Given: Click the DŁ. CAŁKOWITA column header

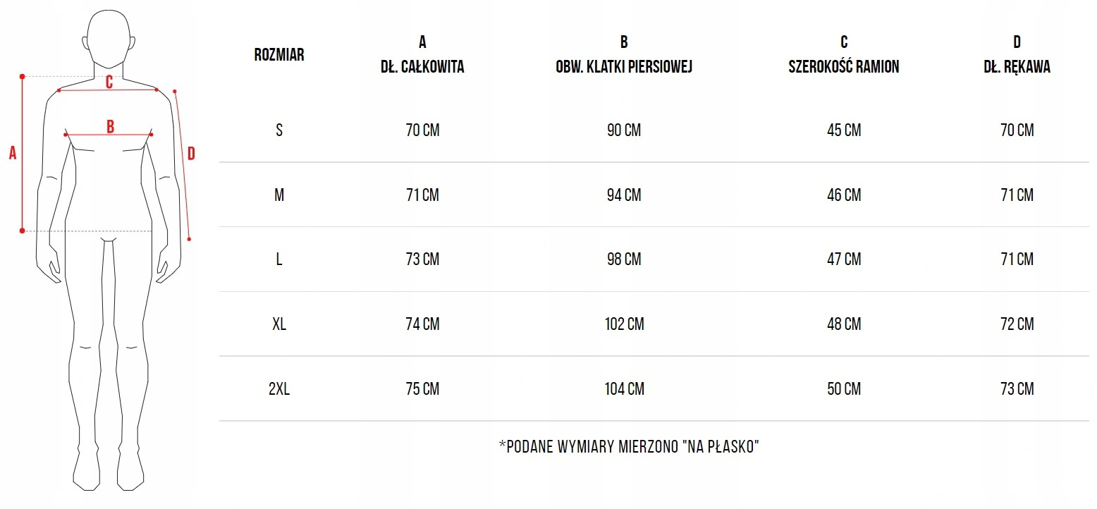Looking at the screenshot, I should 422,67.
